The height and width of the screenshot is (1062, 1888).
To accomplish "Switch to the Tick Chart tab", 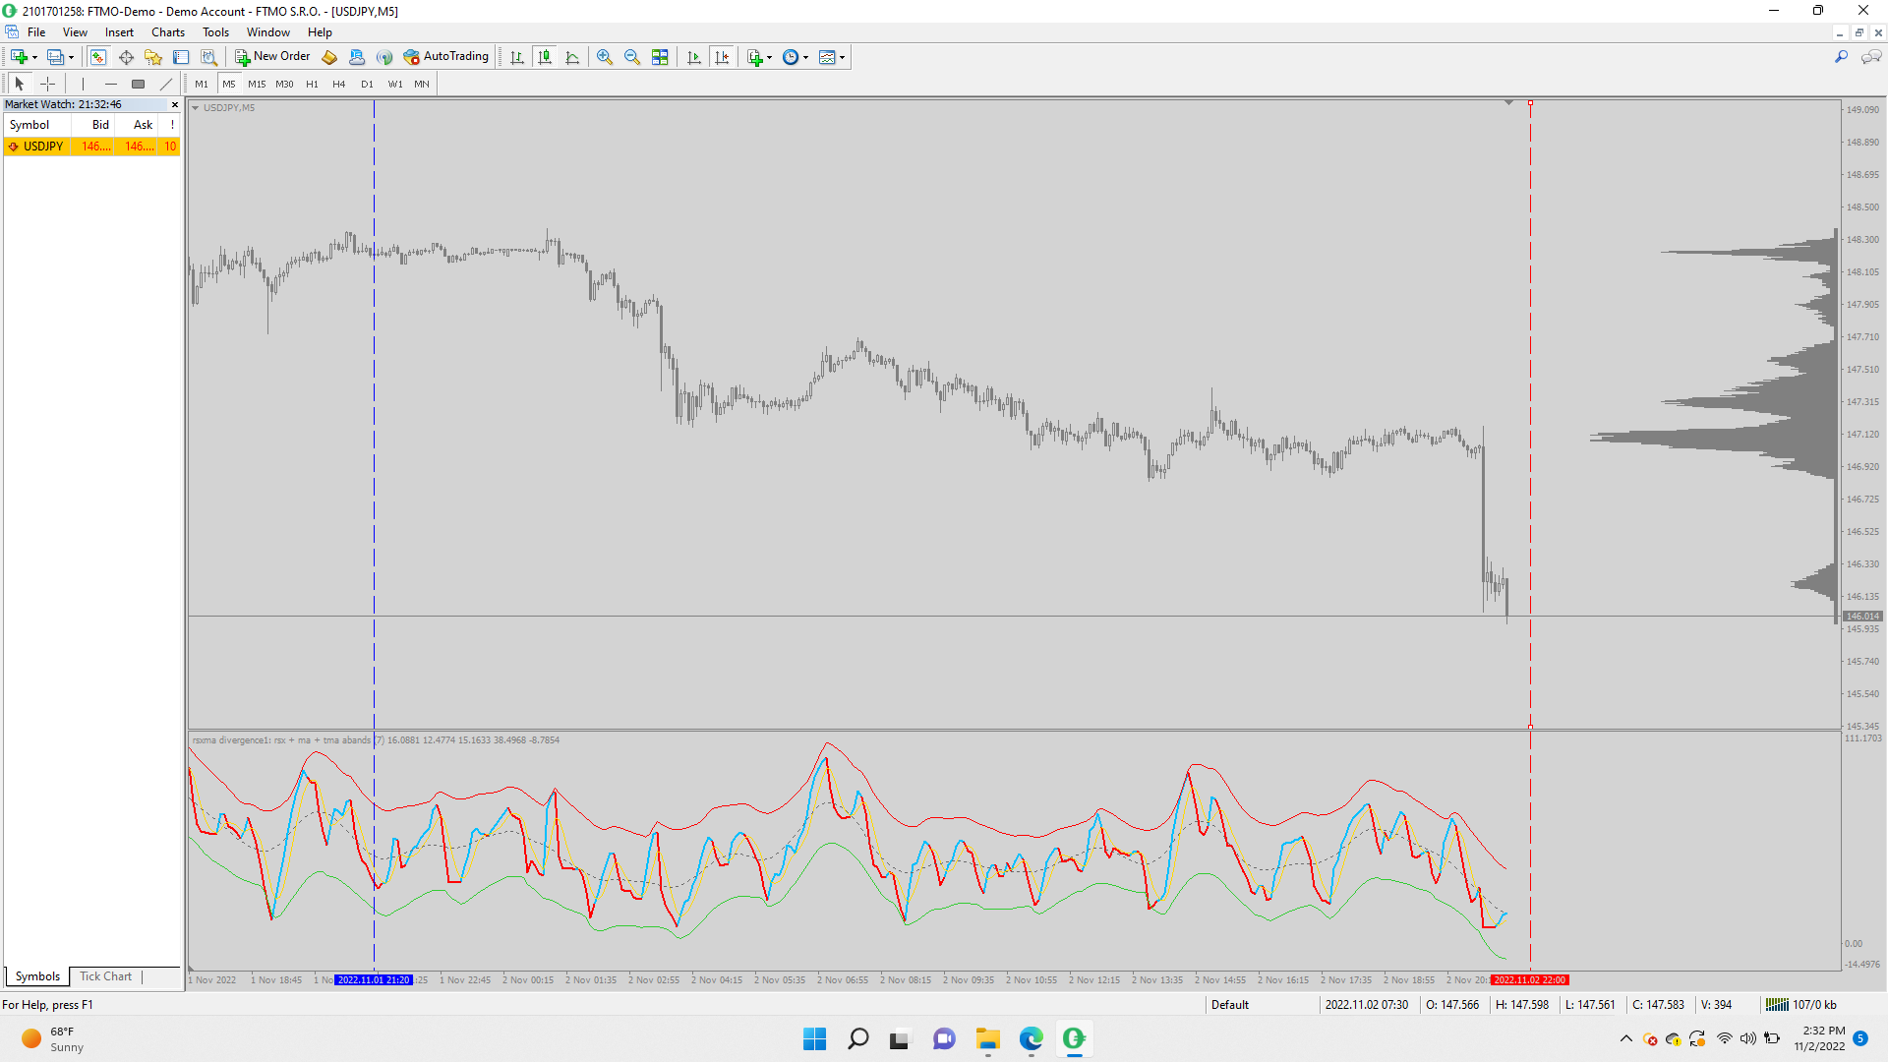I will [105, 976].
